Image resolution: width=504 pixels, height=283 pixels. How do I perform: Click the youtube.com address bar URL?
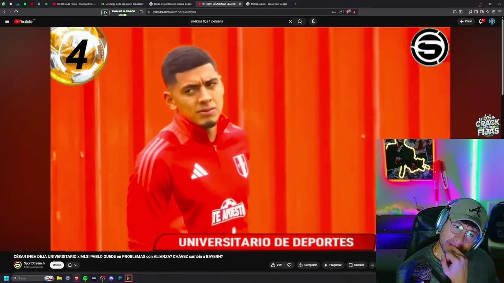coord(174,12)
